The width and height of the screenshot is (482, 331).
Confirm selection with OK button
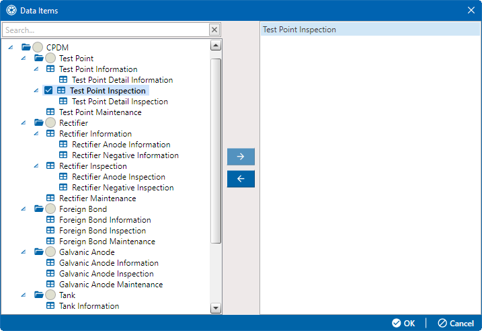click(x=403, y=323)
